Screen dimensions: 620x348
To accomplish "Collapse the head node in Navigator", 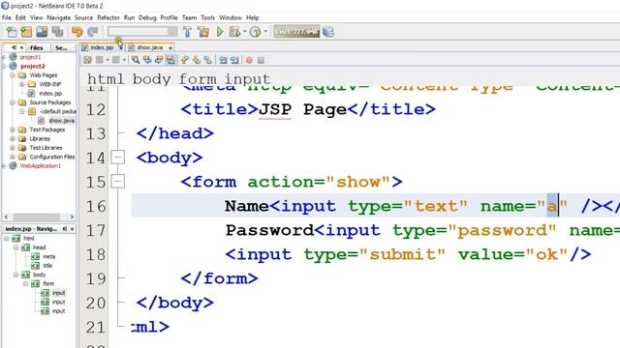I will [x=15, y=247].
